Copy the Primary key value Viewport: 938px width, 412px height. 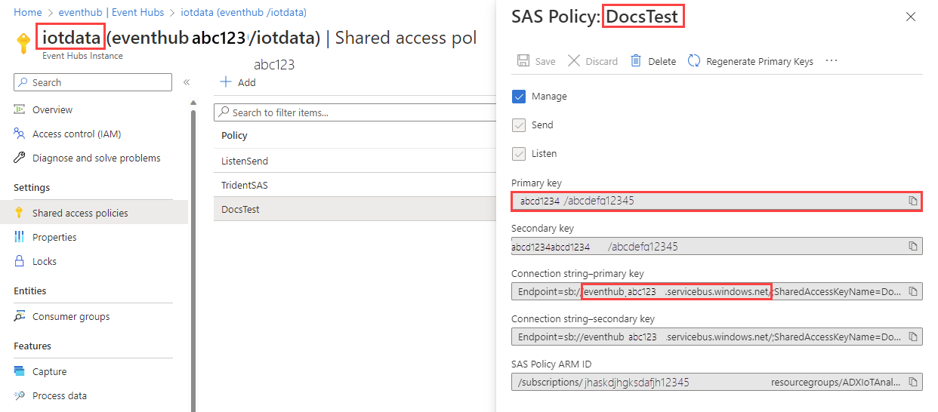coord(912,201)
